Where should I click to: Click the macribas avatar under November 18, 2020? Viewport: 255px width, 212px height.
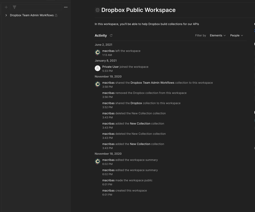pyautogui.click(x=98, y=162)
